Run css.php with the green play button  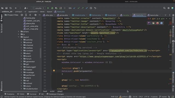pyautogui.click(x=48, y=8)
